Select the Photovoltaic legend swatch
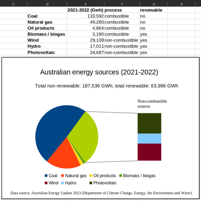This screenshot has width=201, height=201. 91,183
